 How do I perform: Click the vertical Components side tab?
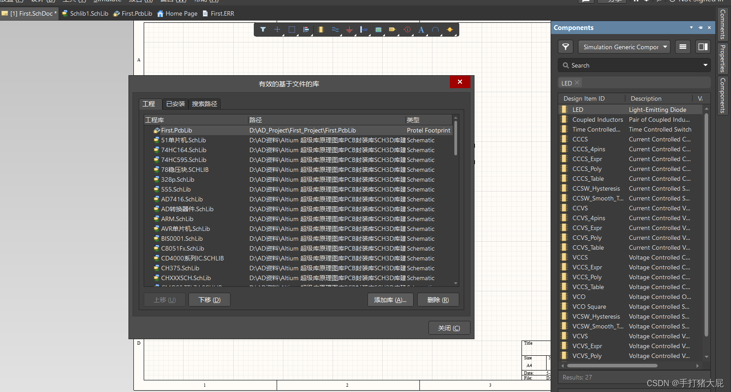click(722, 95)
